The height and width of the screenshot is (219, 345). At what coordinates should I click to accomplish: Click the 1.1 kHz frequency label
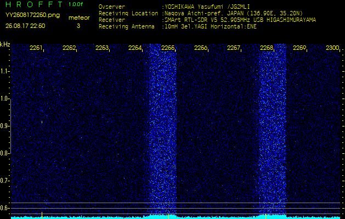4,71
